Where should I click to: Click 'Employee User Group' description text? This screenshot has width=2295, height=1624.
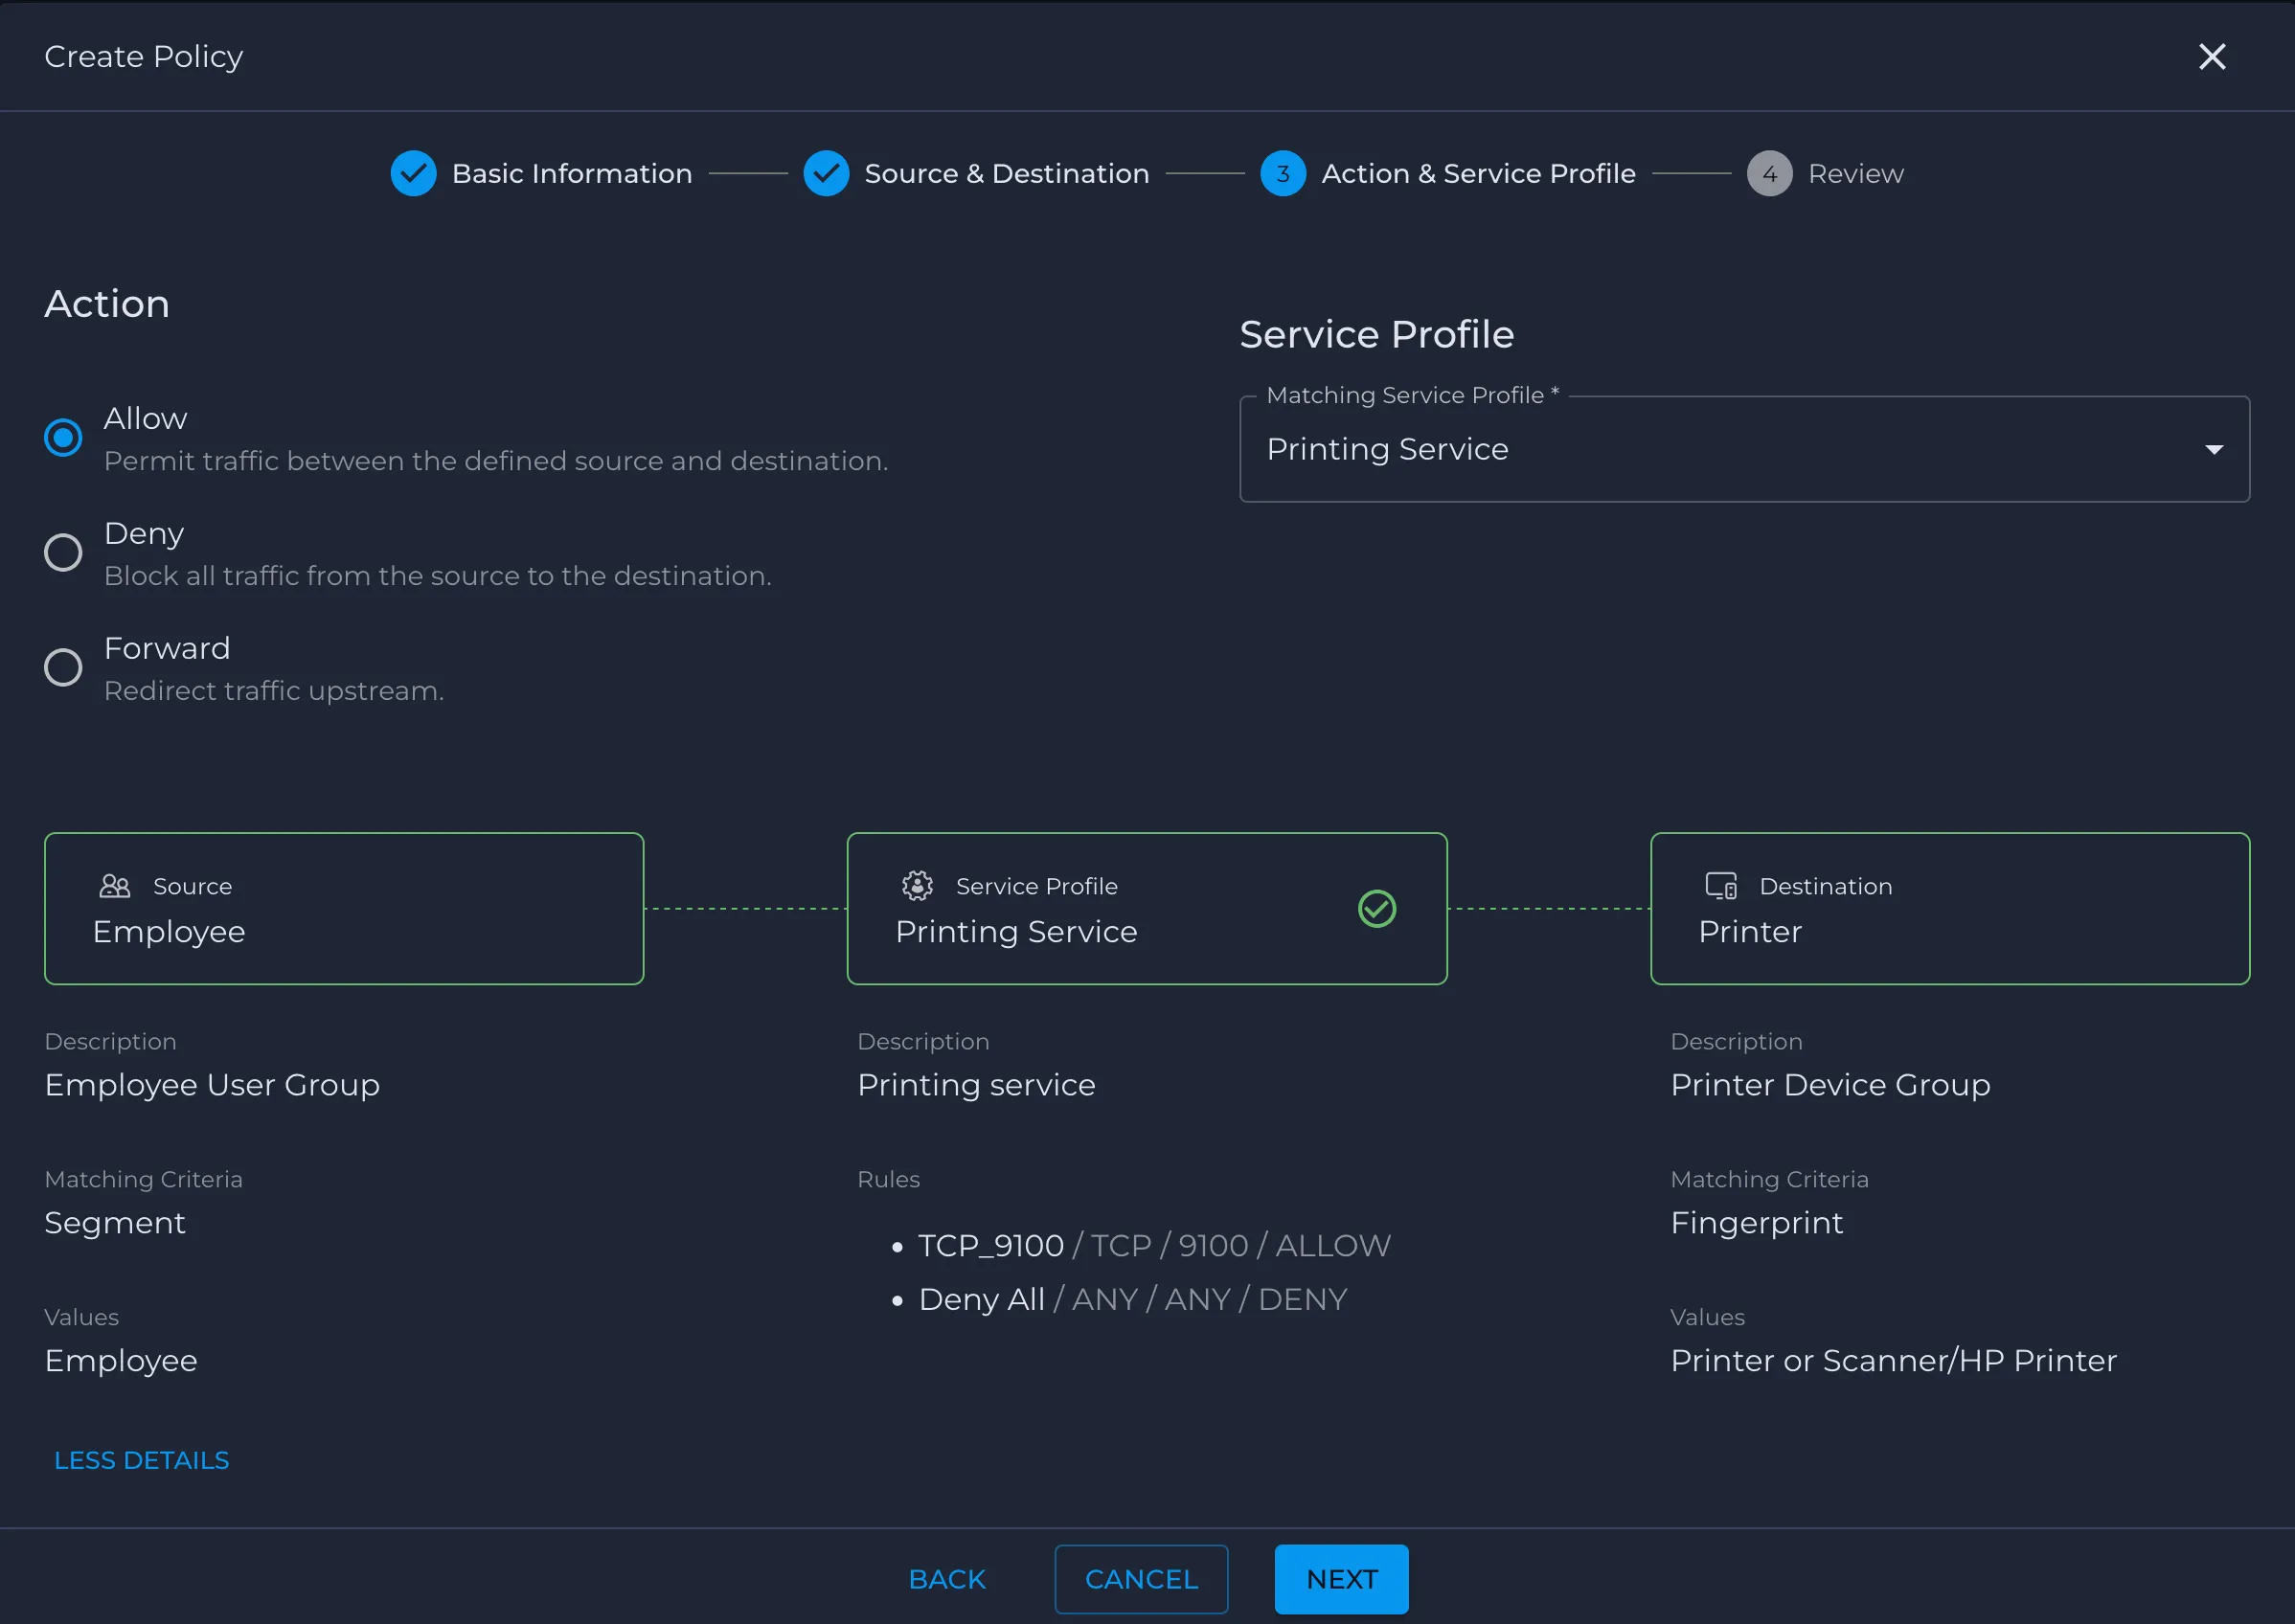click(212, 1085)
